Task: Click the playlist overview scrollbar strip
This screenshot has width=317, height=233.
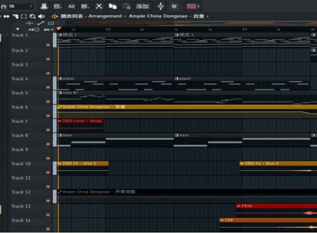Action: (x=191, y=23)
